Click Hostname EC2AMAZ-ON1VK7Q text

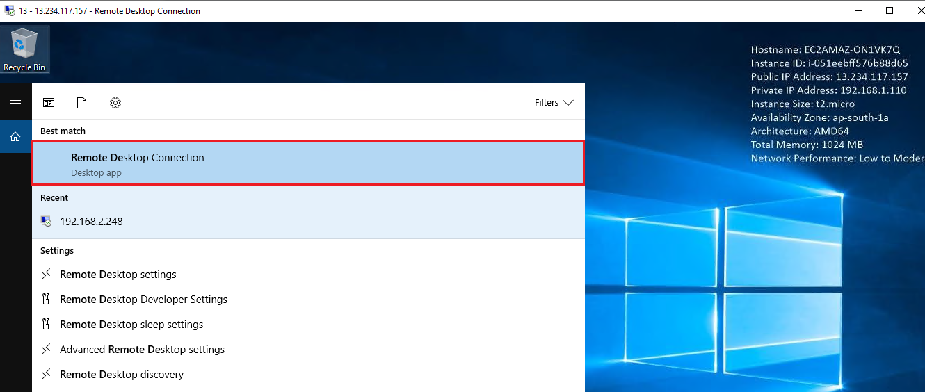tap(826, 49)
